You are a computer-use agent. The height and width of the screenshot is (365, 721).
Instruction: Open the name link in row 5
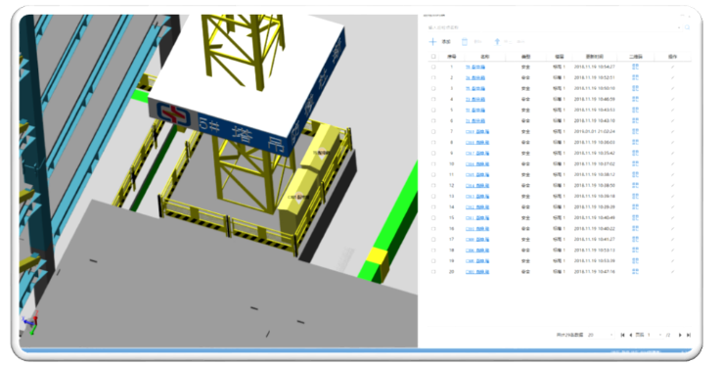[x=475, y=110]
